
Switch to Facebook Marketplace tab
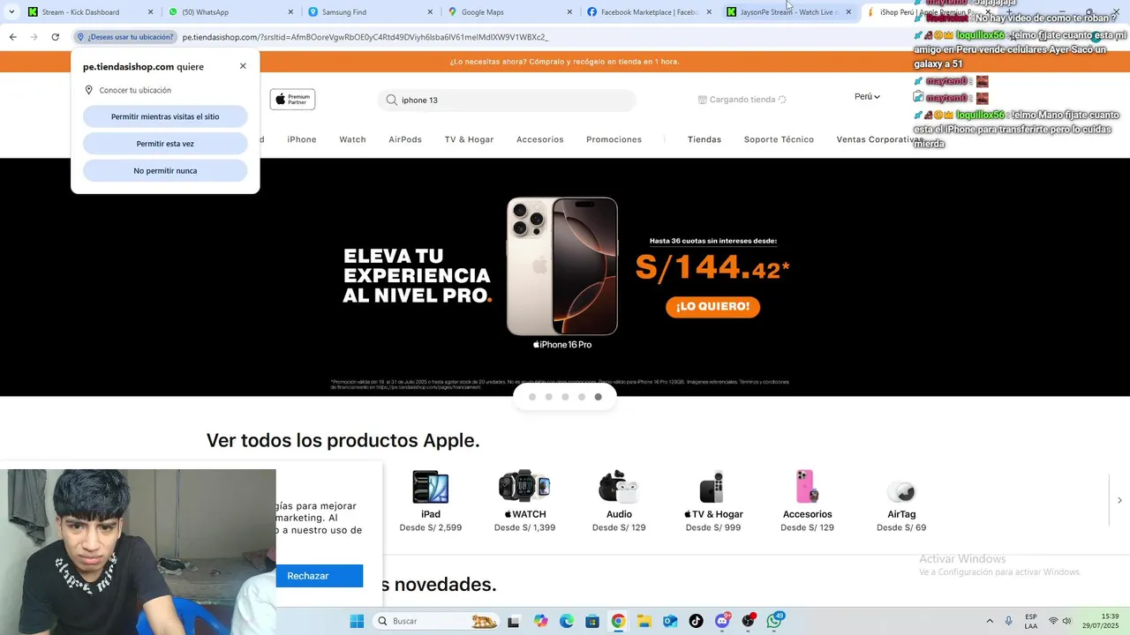pos(649,12)
